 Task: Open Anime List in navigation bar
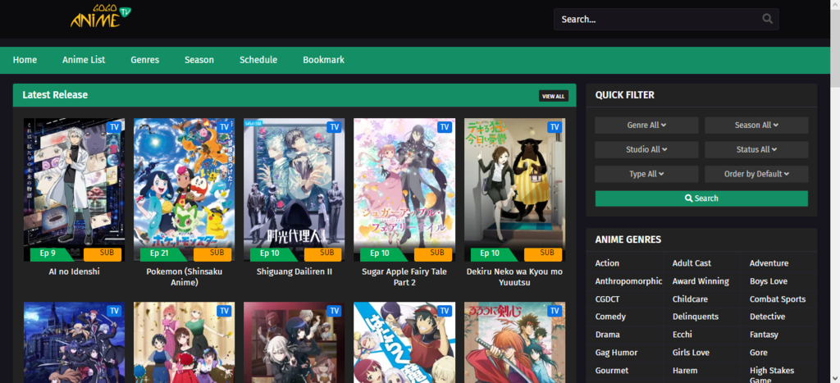(x=84, y=60)
